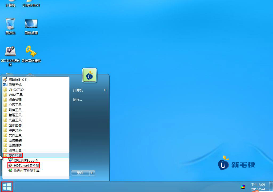The height and width of the screenshot is (192, 273).
Task: Click the display color tray icon
Action: pyautogui.click(x=243, y=187)
